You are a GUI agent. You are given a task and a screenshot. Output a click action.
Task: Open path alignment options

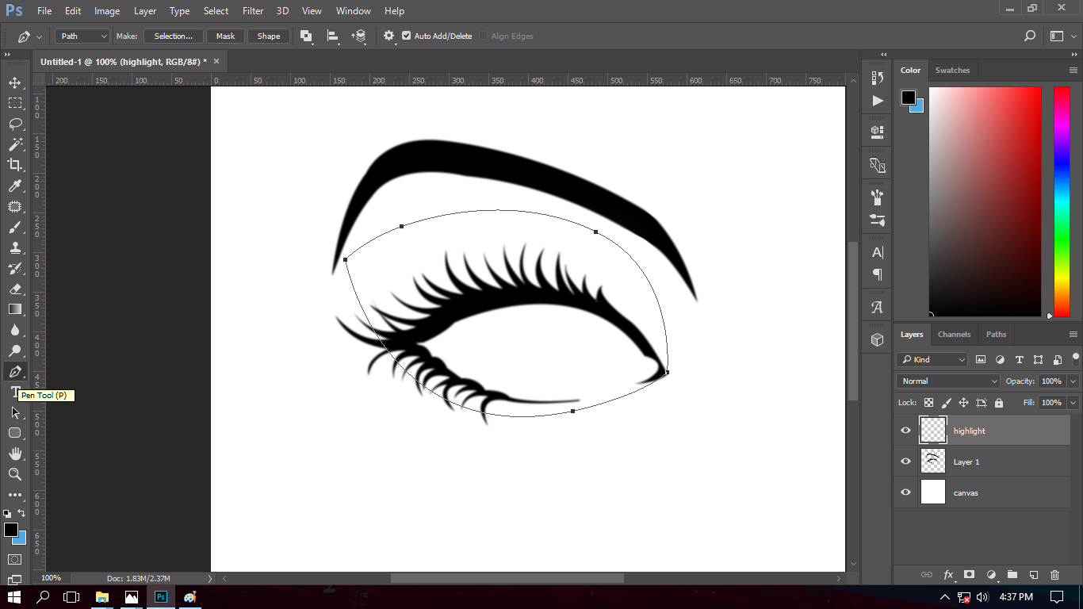click(333, 36)
